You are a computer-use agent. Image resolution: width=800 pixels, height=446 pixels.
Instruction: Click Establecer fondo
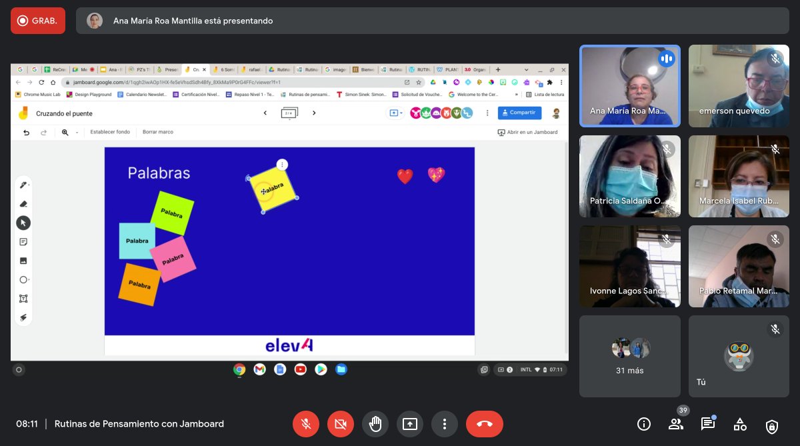(110, 132)
